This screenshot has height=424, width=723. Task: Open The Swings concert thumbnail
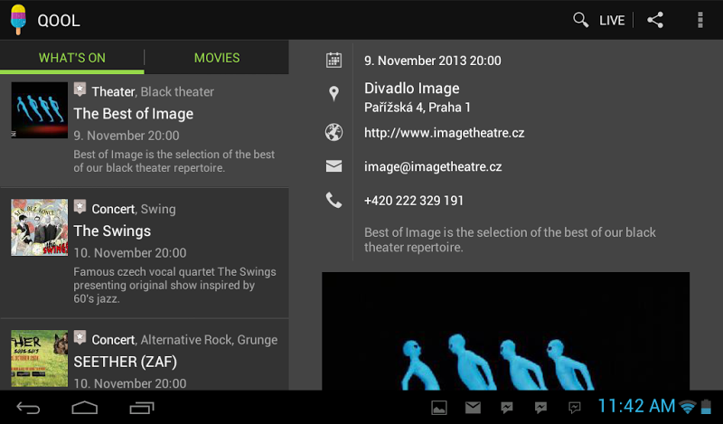pos(39,228)
